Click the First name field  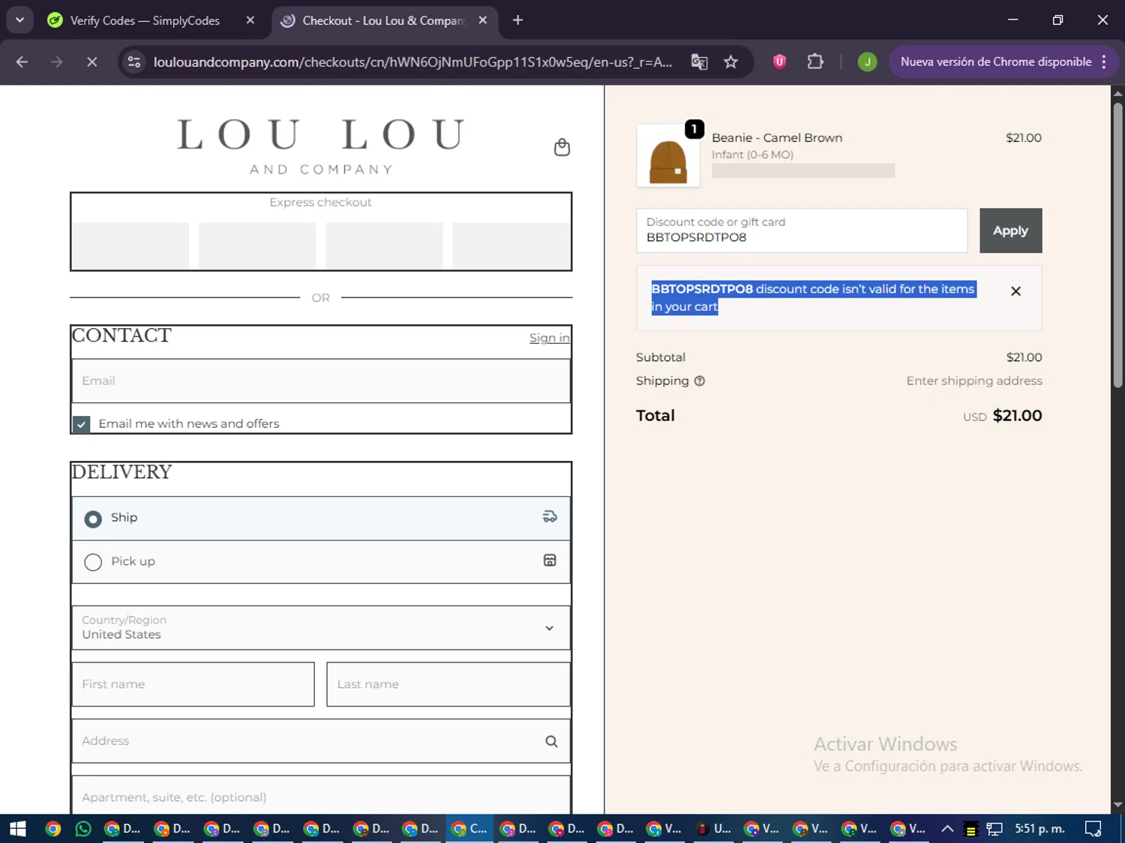click(193, 684)
